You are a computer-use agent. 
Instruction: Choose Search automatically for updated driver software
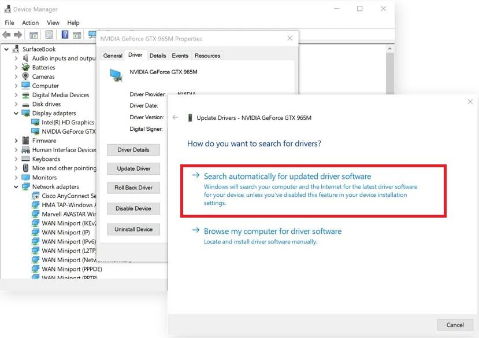[313, 191]
